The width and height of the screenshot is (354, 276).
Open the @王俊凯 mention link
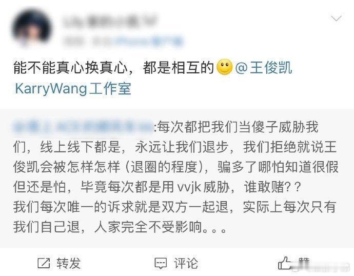click(264, 68)
